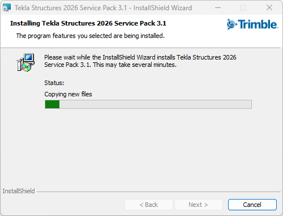Click the "This may take several minutes" line
Viewport: 283px width, 216px height.
tap(135, 65)
